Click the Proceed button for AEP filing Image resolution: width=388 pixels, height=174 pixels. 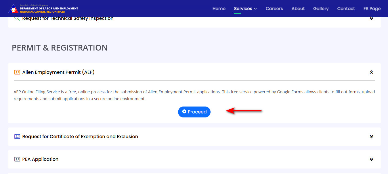coord(194,112)
